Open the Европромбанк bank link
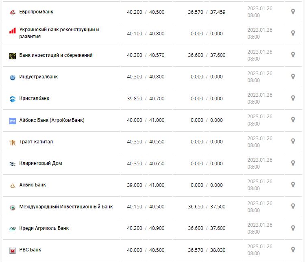The image size is (305, 262). pos(36,12)
